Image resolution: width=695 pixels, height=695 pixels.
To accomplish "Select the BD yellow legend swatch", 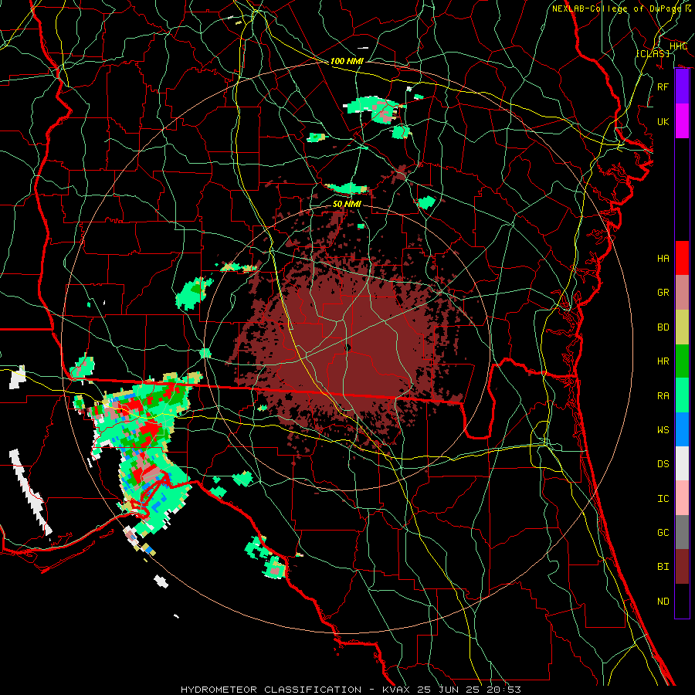I will pos(682,327).
